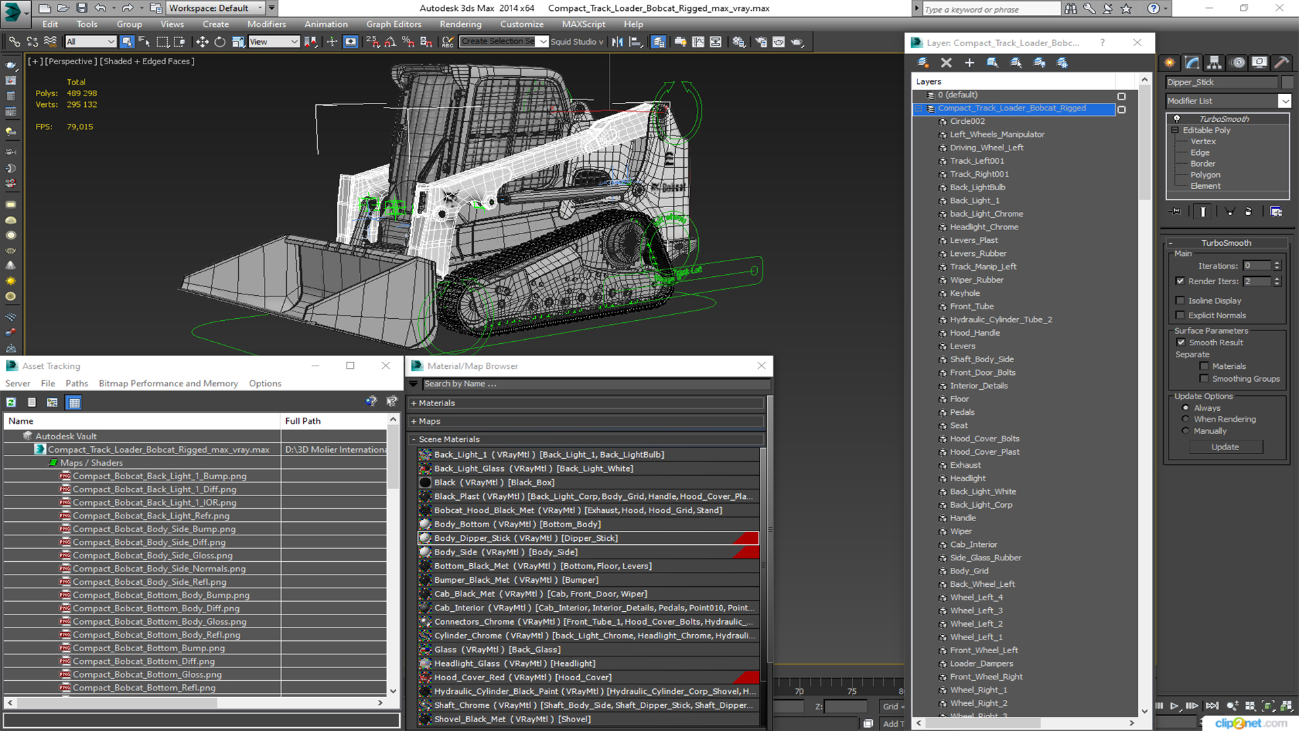Click Refresh icon in Asset Tracking toolbar
This screenshot has width=1299, height=731.
pos(12,403)
